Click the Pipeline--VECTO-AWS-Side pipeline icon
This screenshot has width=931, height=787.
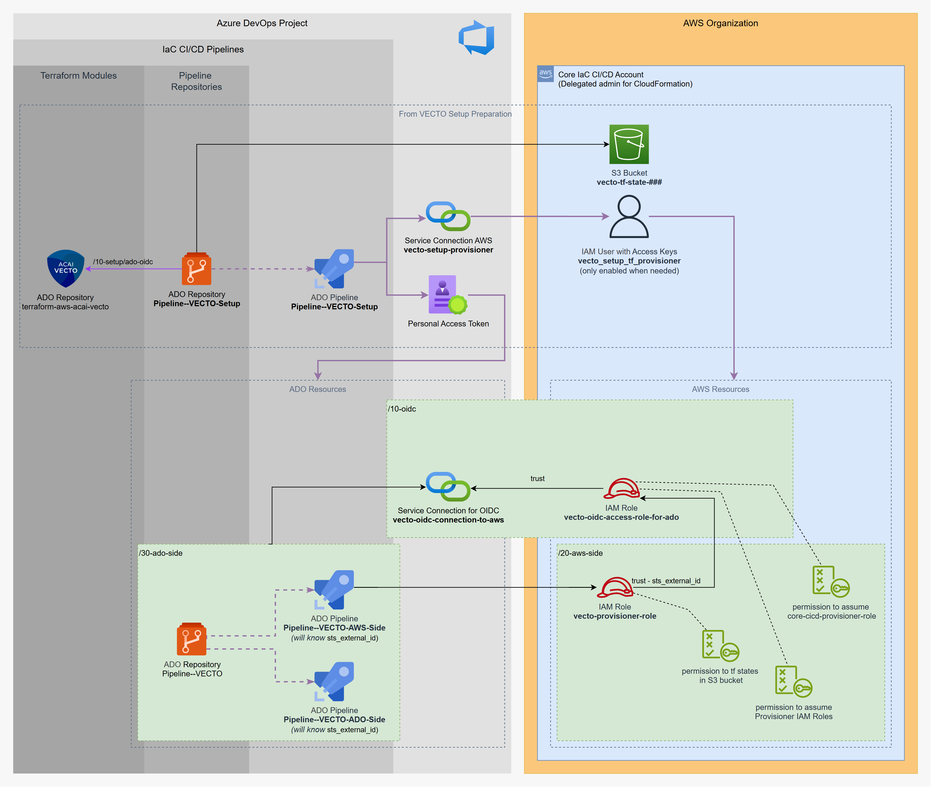(334, 590)
